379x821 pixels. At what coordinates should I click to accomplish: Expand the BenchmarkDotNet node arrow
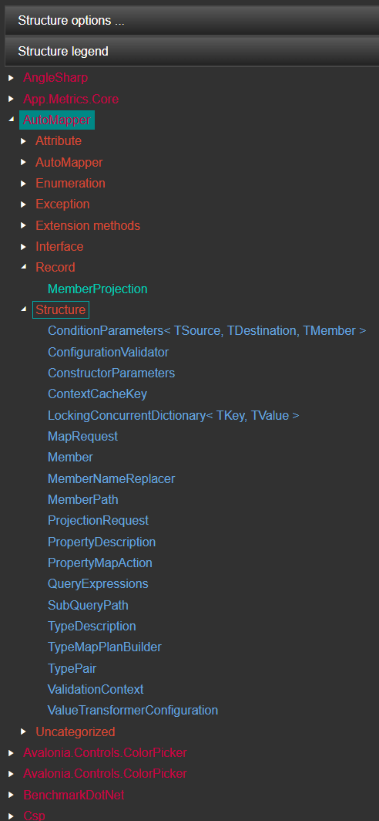11,795
